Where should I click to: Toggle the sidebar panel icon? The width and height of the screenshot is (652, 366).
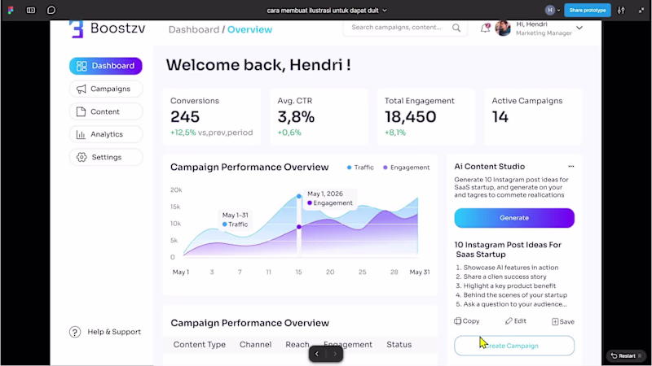[x=31, y=10]
